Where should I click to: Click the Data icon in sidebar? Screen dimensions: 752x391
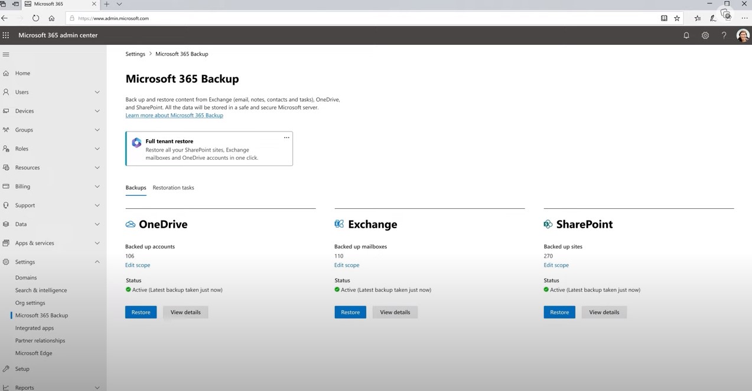tap(6, 224)
